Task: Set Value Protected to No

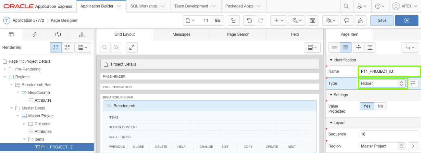Action: [380, 106]
